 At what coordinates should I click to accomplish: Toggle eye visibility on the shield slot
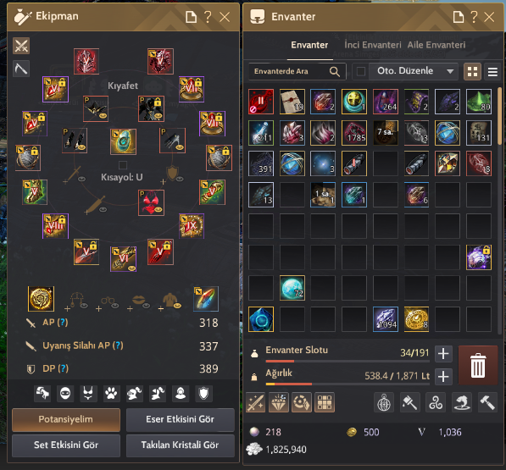(x=180, y=179)
